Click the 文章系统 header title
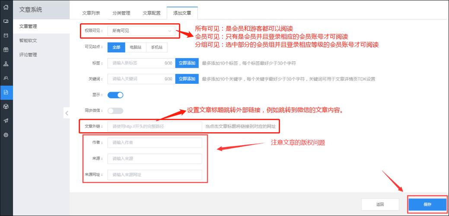Screen dimensions: 449x216 31,10
